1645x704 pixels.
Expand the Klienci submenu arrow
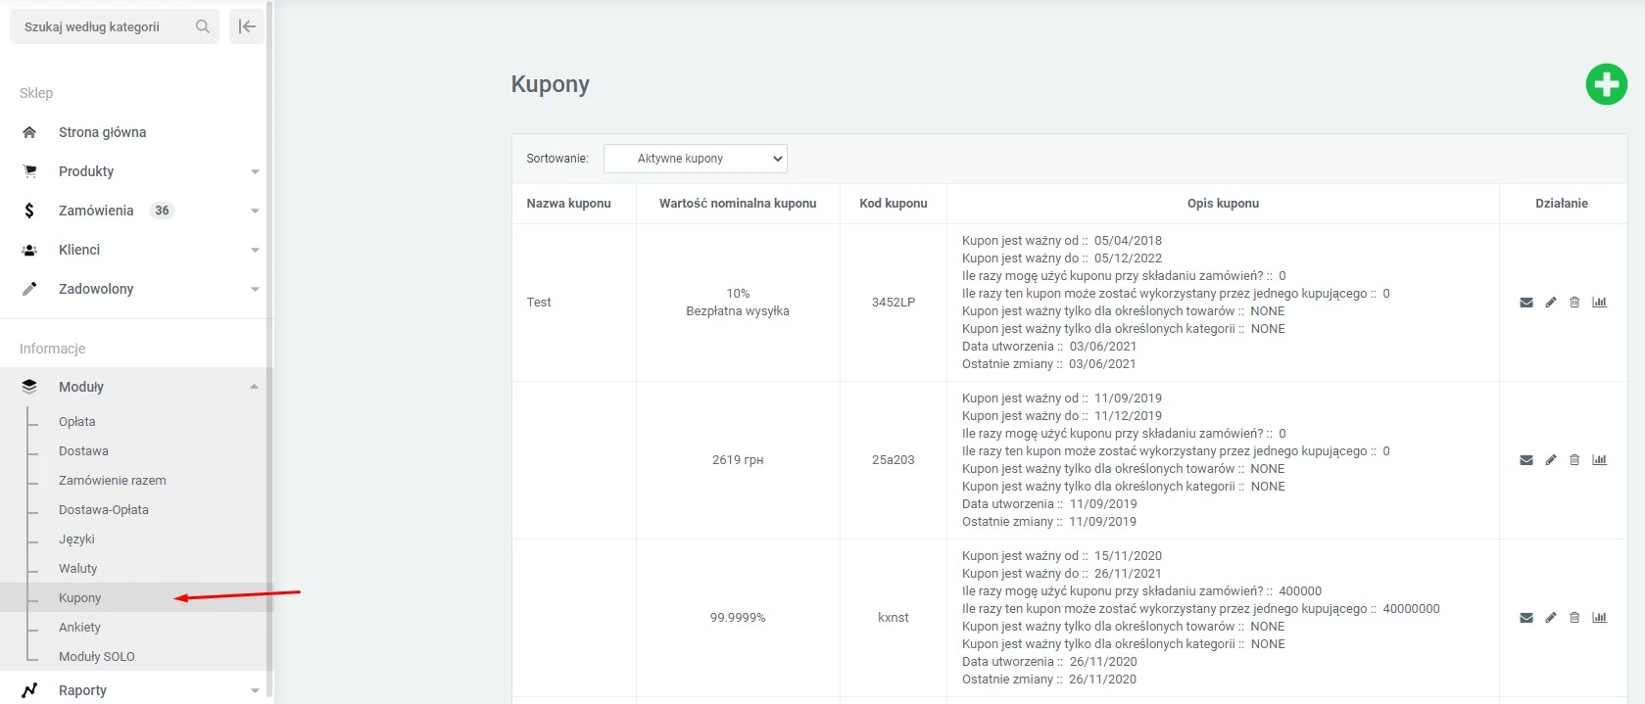pyautogui.click(x=255, y=251)
